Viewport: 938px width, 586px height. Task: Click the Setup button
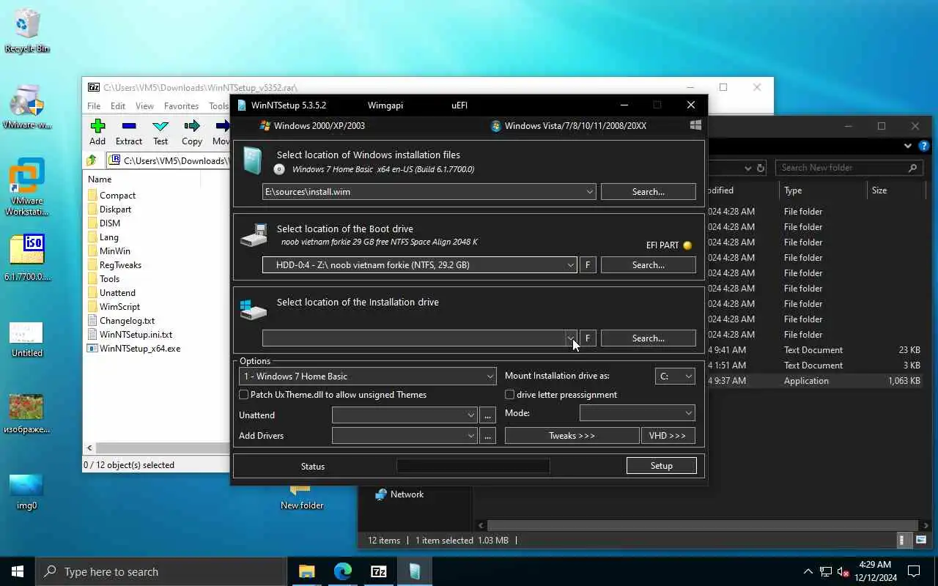[x=661, y=466]
